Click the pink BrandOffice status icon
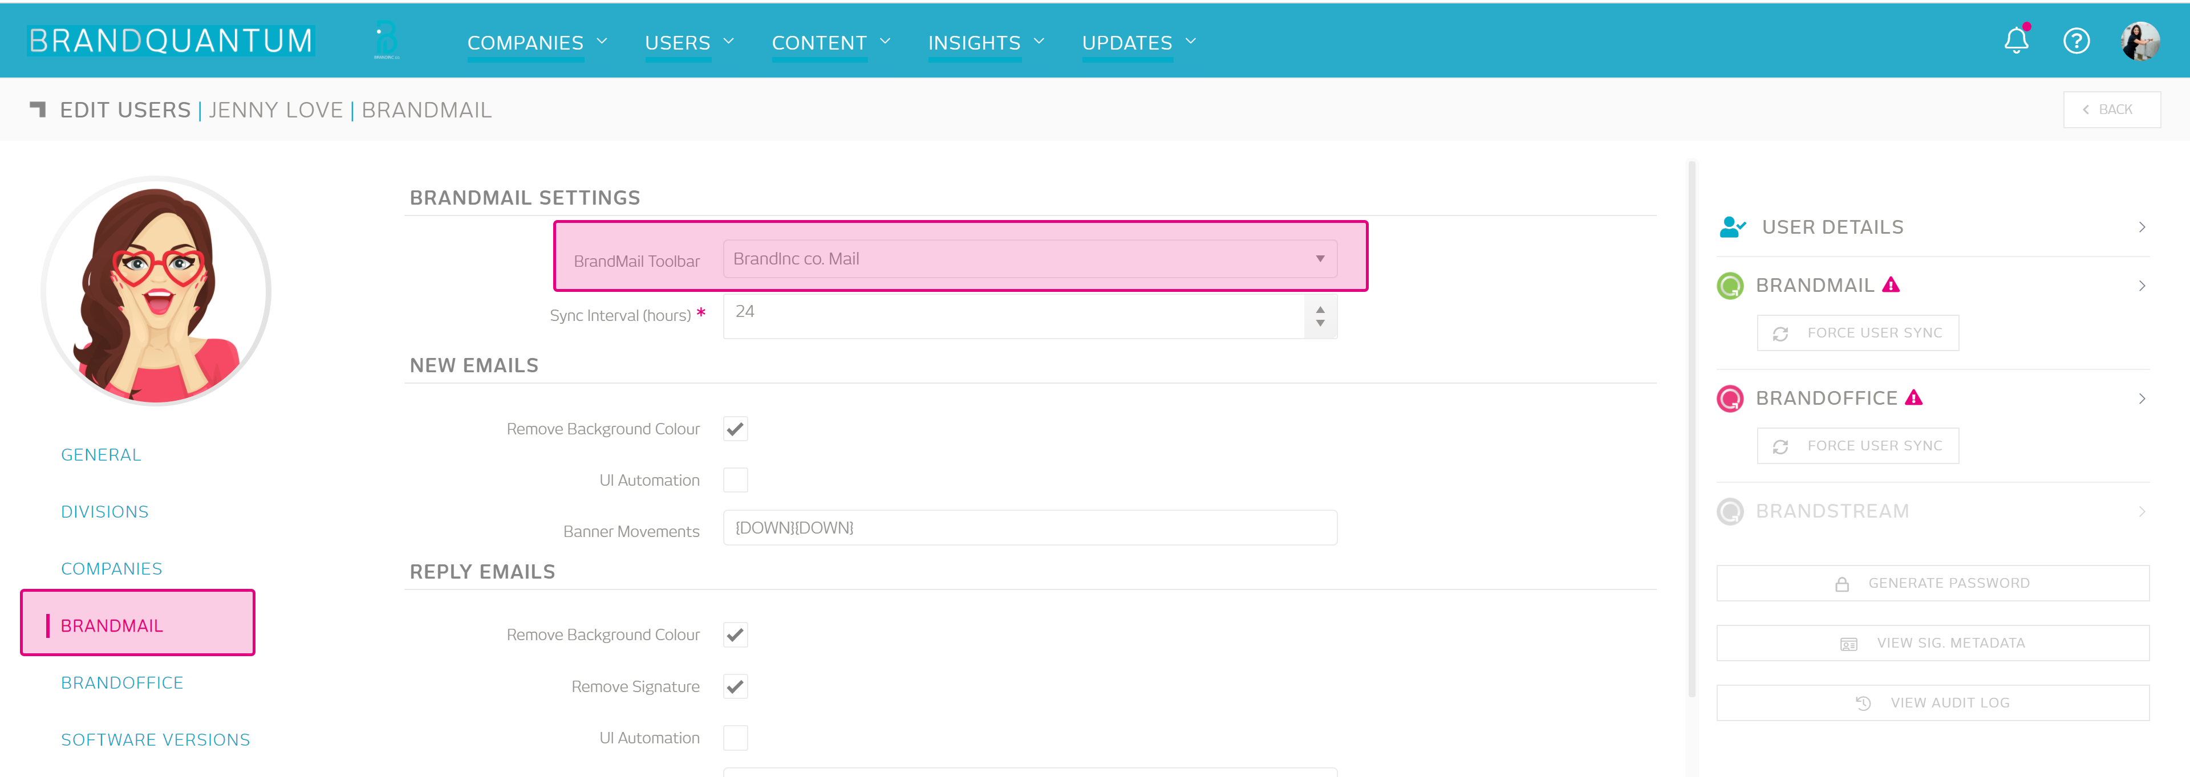This screenshot has height=777, width=2190. (x=1730, y=398)
